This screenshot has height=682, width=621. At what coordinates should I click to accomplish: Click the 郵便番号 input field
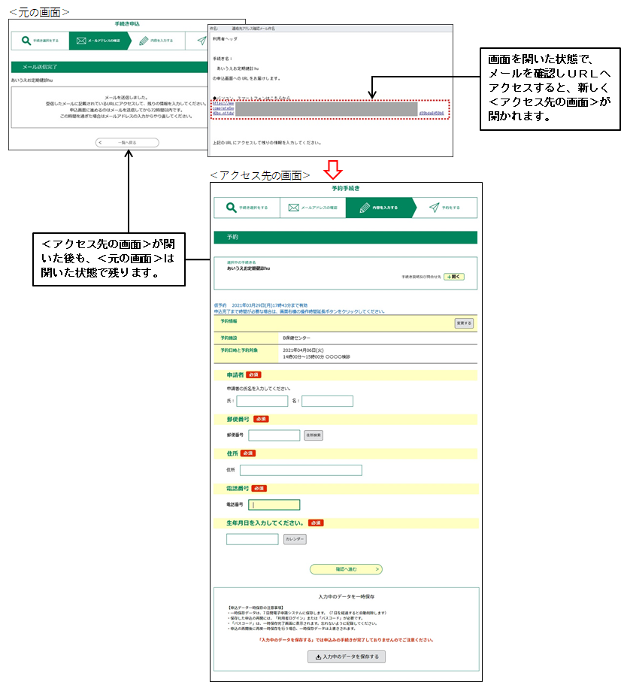pyautogui.click(x=274, y=435)
